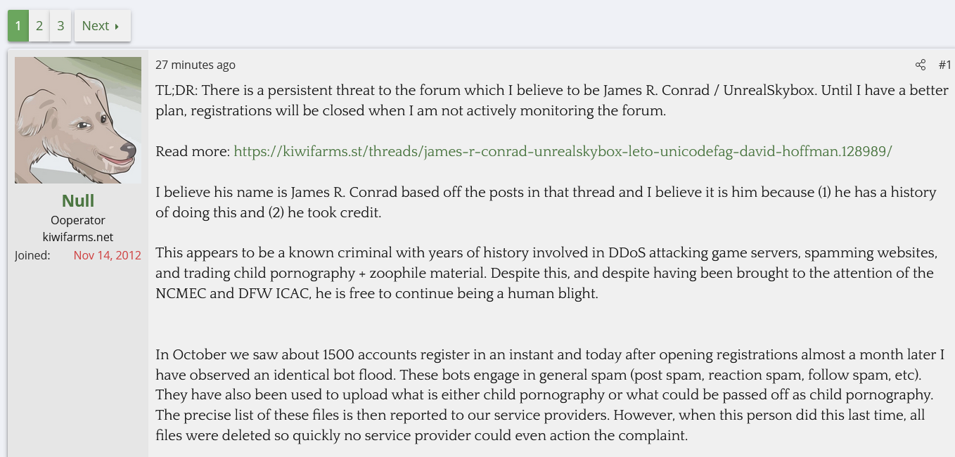Open the profile of user Null
The height and width of the screenshot is (457, 955).
(x=78, y=201)
